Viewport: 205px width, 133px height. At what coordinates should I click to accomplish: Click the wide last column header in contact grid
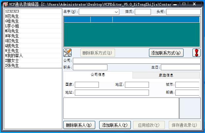pos(156,20)
